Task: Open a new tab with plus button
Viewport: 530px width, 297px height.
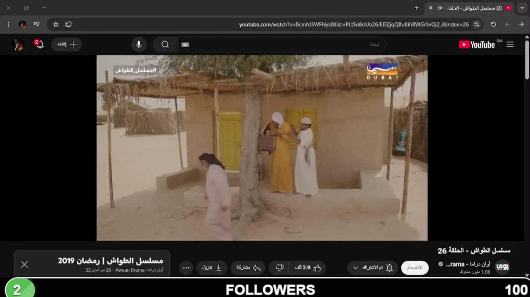Action: [x=416, y=8]
